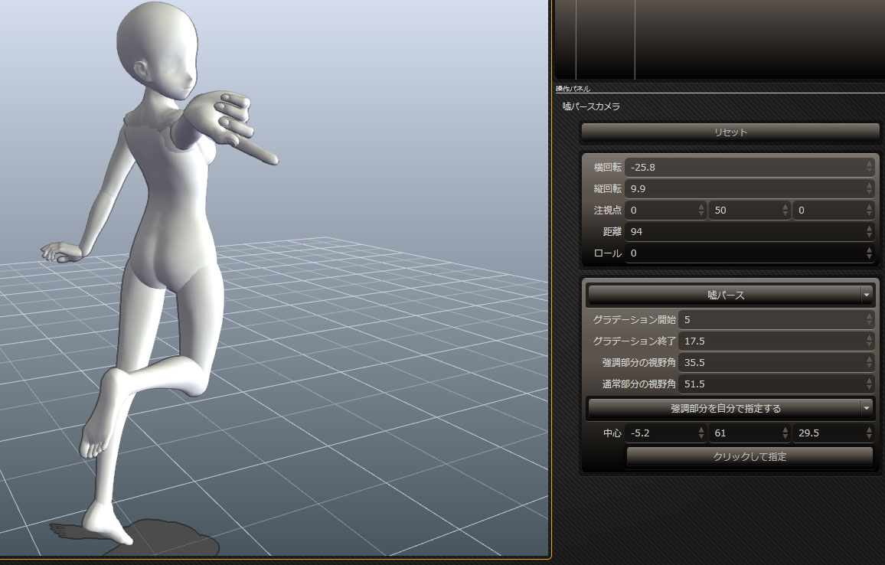The height and width of the screenshot is (565, 885).
Task: Click the 注視点 first coordinate stepper
Action: tap(701, 210)
